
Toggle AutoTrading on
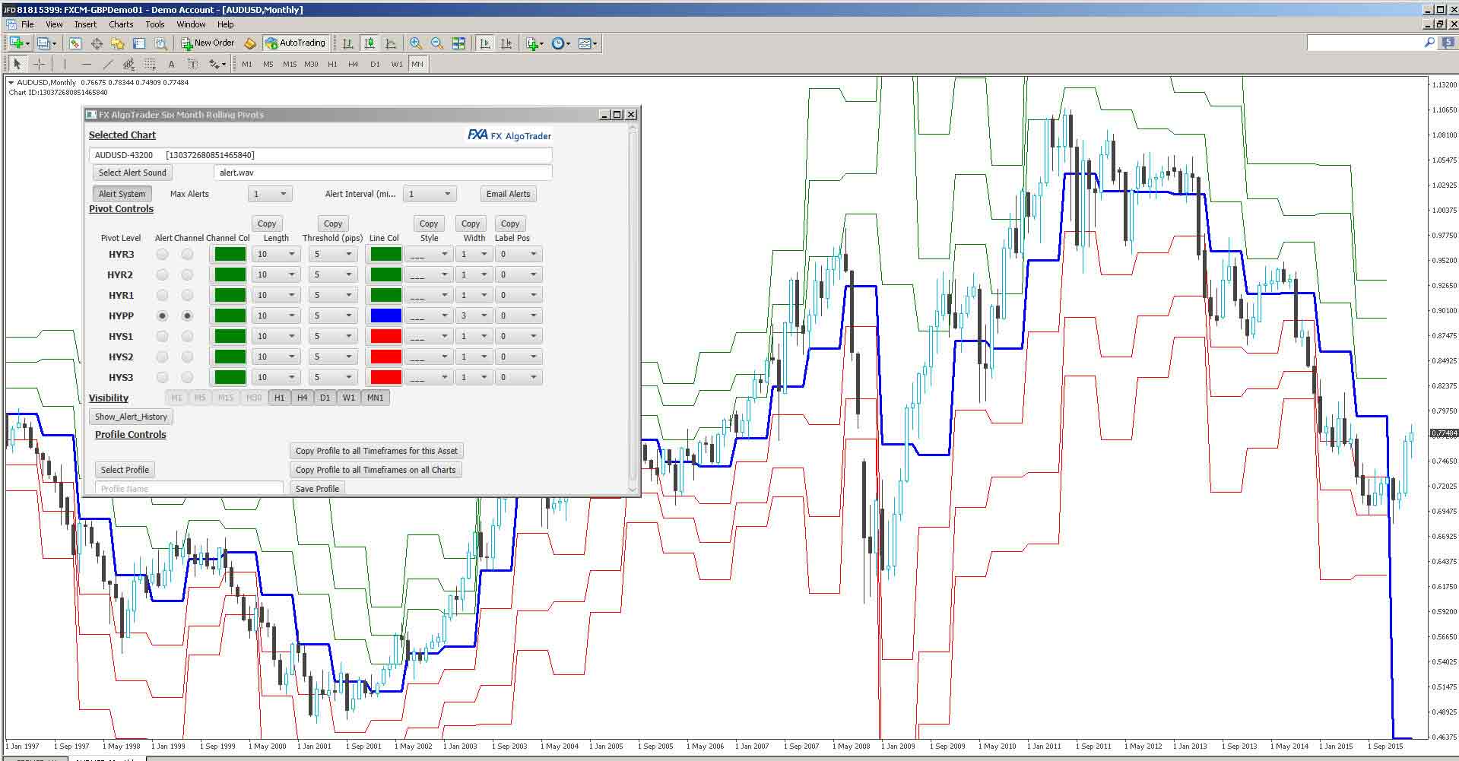point(296,43)
